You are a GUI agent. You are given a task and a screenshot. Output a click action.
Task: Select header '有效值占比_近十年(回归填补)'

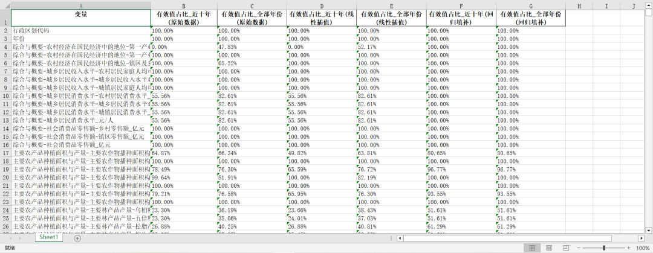pos(461,18)
